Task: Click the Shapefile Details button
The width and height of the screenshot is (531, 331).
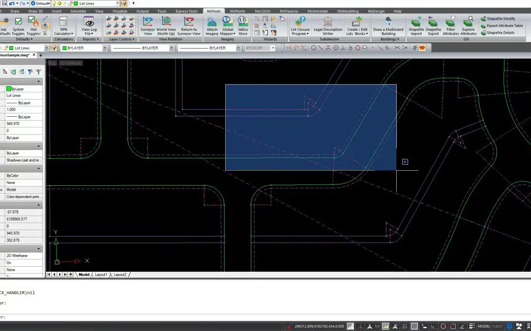Action: (501, 33)
